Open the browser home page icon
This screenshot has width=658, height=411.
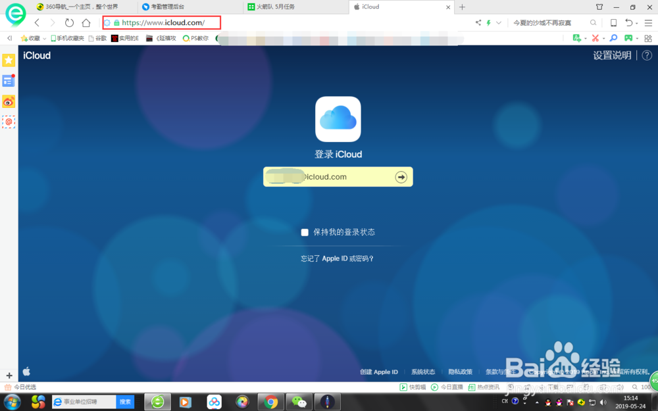(x=86, y=22)
